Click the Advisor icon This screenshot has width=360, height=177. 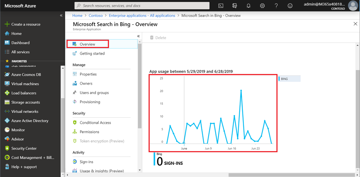(x=7, y=139)
